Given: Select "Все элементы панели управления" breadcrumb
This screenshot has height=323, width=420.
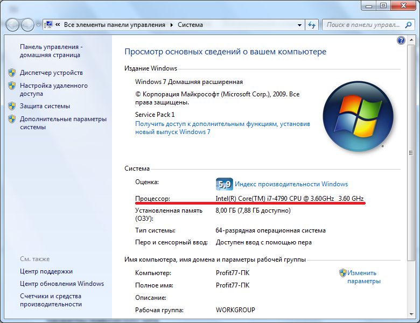Looking at the screenshot, I should click(x=115, y=25).
